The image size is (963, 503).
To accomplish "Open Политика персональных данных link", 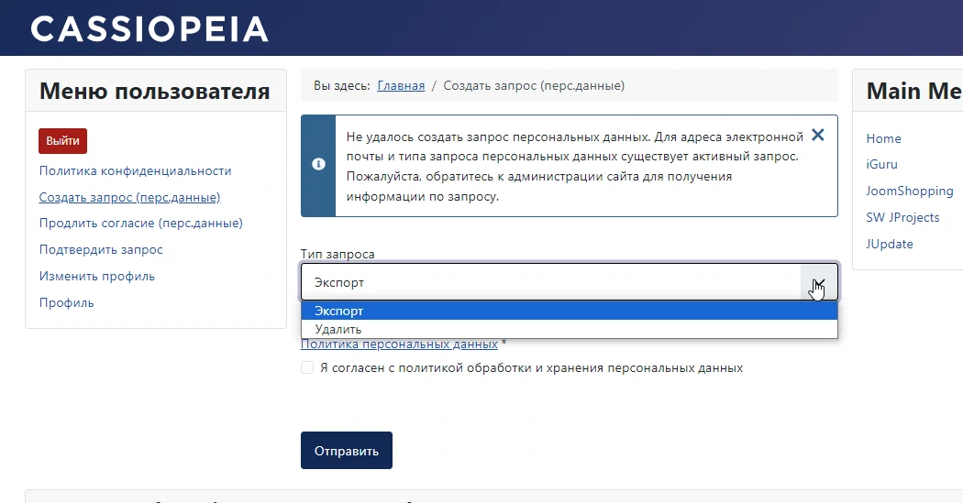I will point(399,344).
